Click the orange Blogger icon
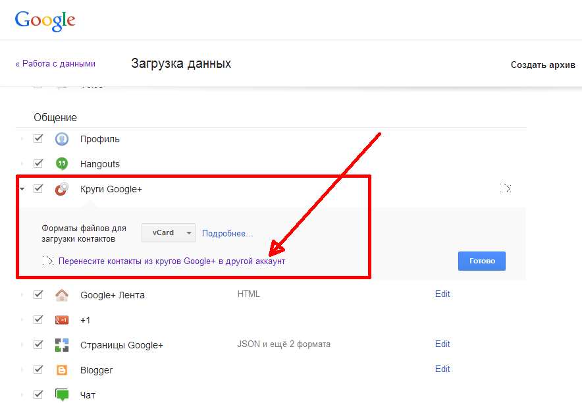The image size is (582, 403). click(62, 370)
